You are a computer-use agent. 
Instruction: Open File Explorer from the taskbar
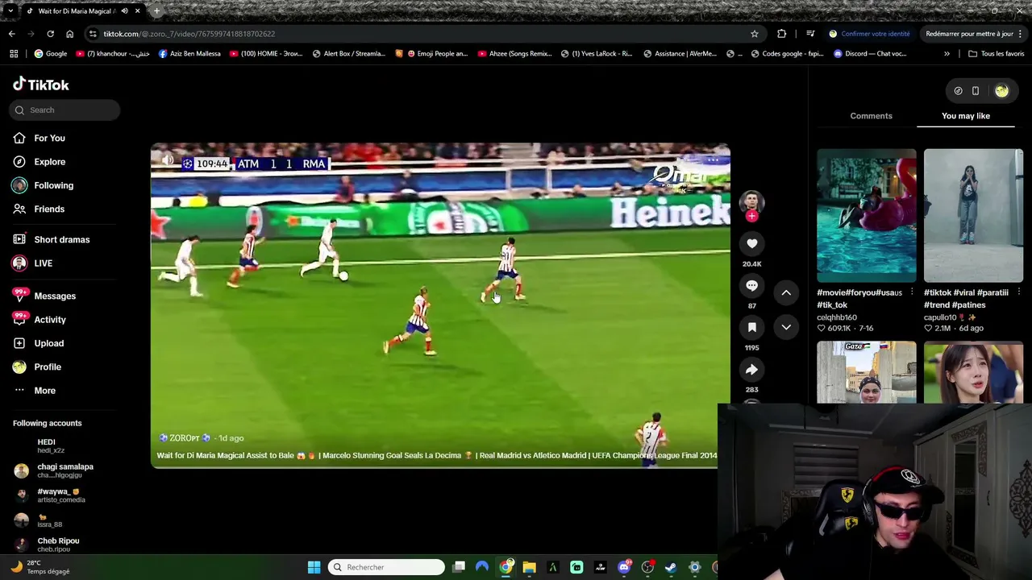tap(529, 567)
